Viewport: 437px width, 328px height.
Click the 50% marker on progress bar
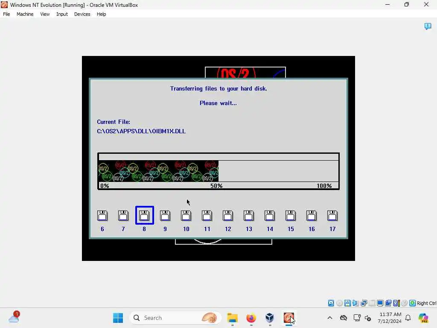pos(216,186)
